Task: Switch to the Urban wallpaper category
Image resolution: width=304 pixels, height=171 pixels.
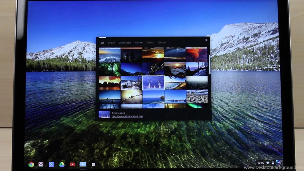Action: point(111,42)
